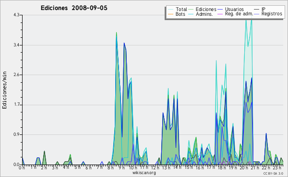The height and width of the screenshot is (177, 288).
Task: Click the 1.7 y-axis value
Action: click(x=16, y=105)
